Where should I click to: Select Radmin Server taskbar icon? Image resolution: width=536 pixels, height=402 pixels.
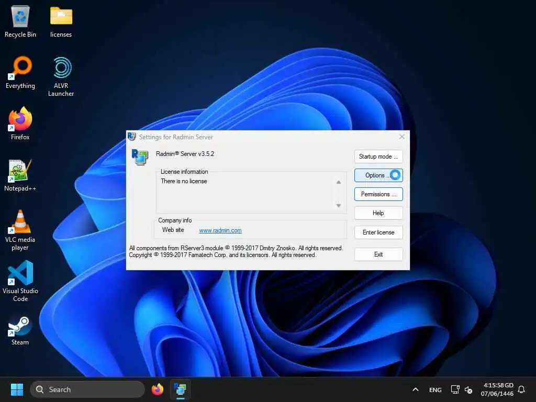click(180, 389)
